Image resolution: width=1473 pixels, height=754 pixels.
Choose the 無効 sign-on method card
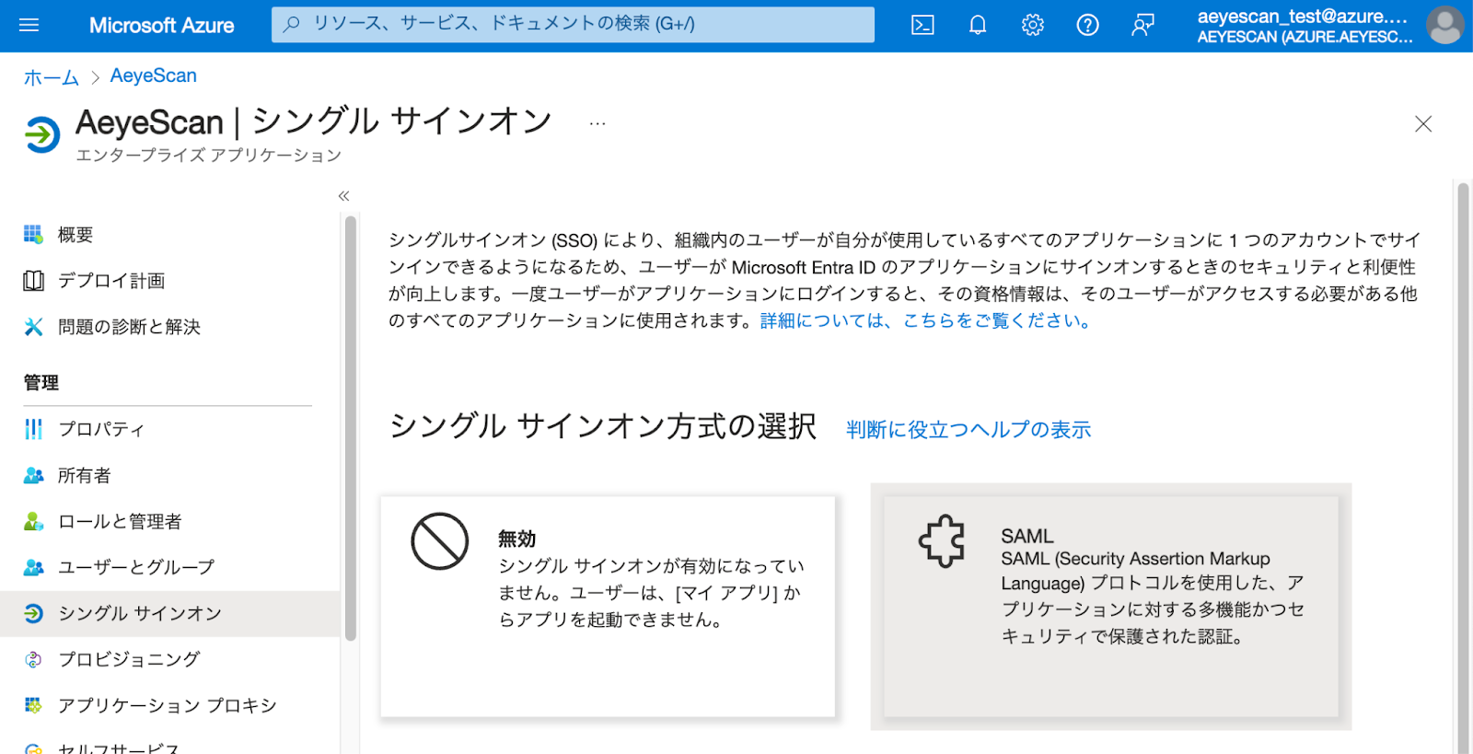[608, 607]
